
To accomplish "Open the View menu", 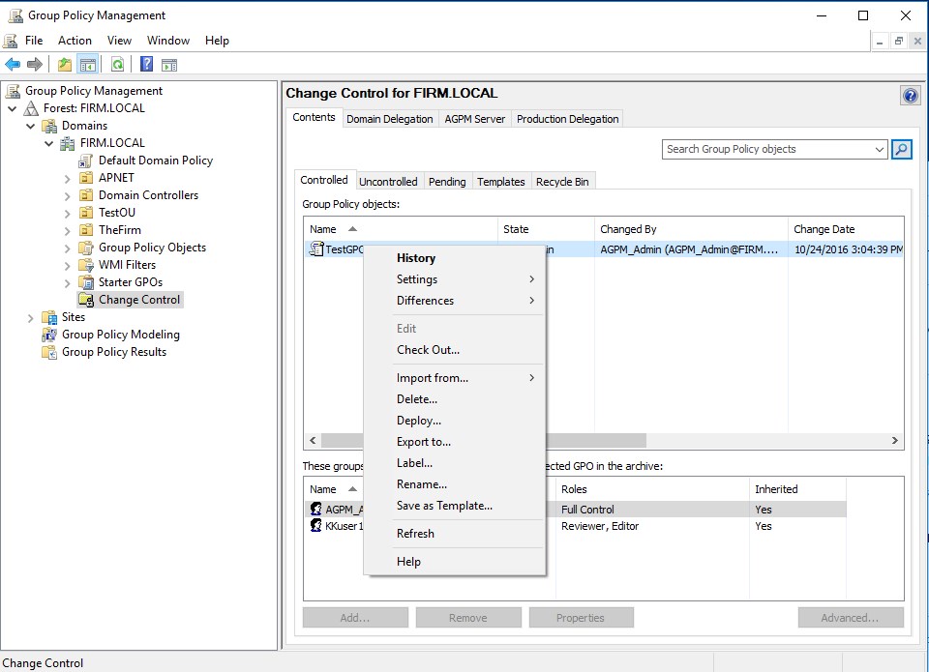I will (119, 41).
